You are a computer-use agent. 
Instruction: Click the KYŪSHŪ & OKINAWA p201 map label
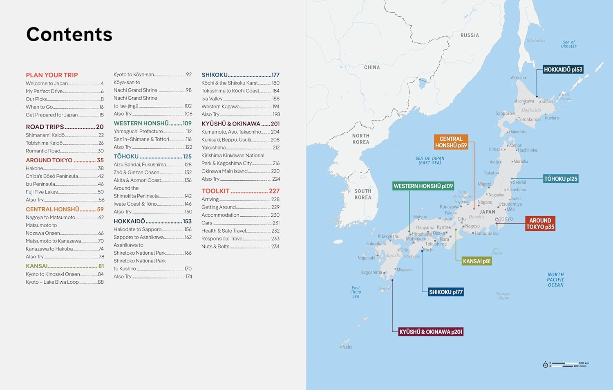click(x=431, y=332)
